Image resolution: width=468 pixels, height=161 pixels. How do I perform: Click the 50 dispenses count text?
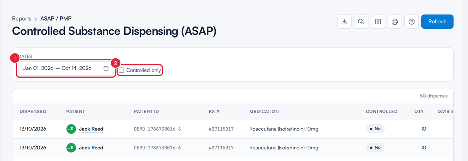(434, 96)
